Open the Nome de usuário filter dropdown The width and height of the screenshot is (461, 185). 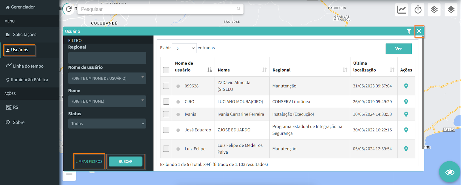click(x=107, y=78)
